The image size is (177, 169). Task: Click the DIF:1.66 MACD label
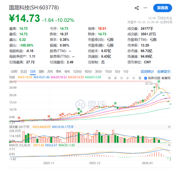[39, 145]
